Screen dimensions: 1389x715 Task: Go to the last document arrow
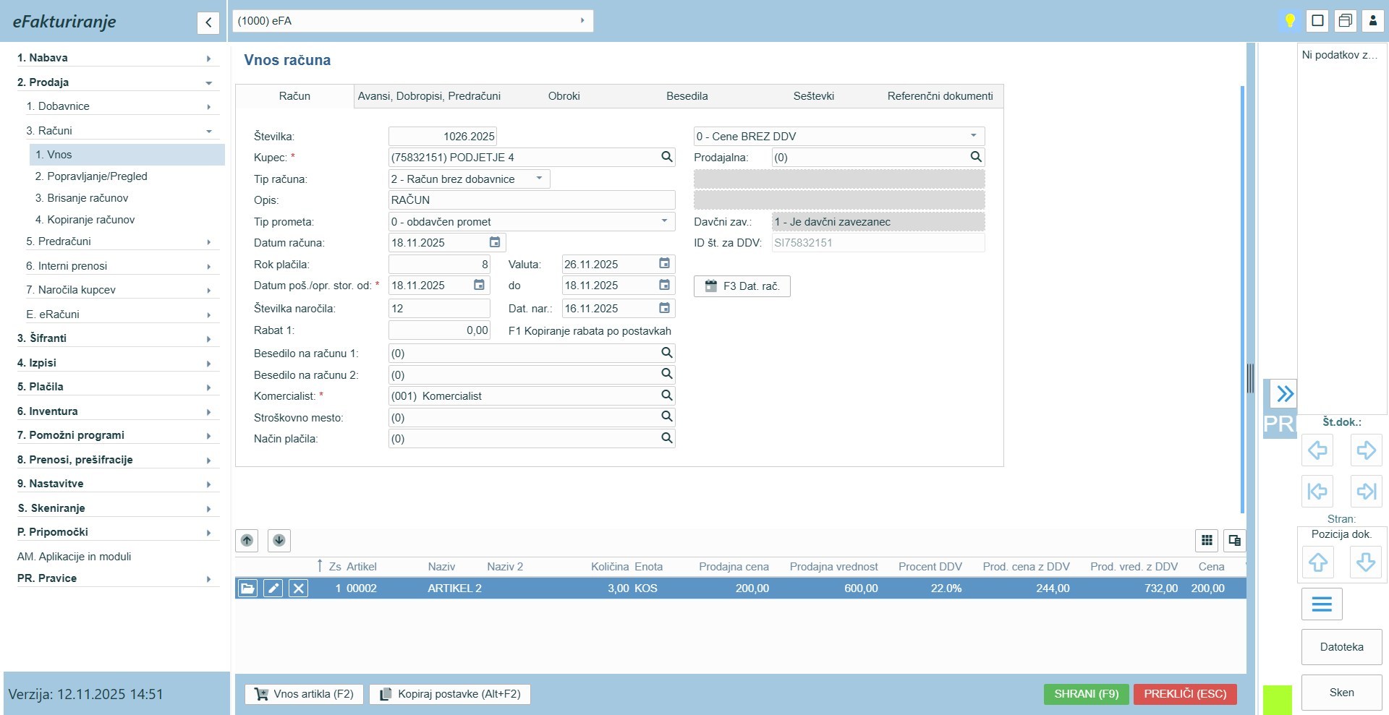[x=1366, y=492]
